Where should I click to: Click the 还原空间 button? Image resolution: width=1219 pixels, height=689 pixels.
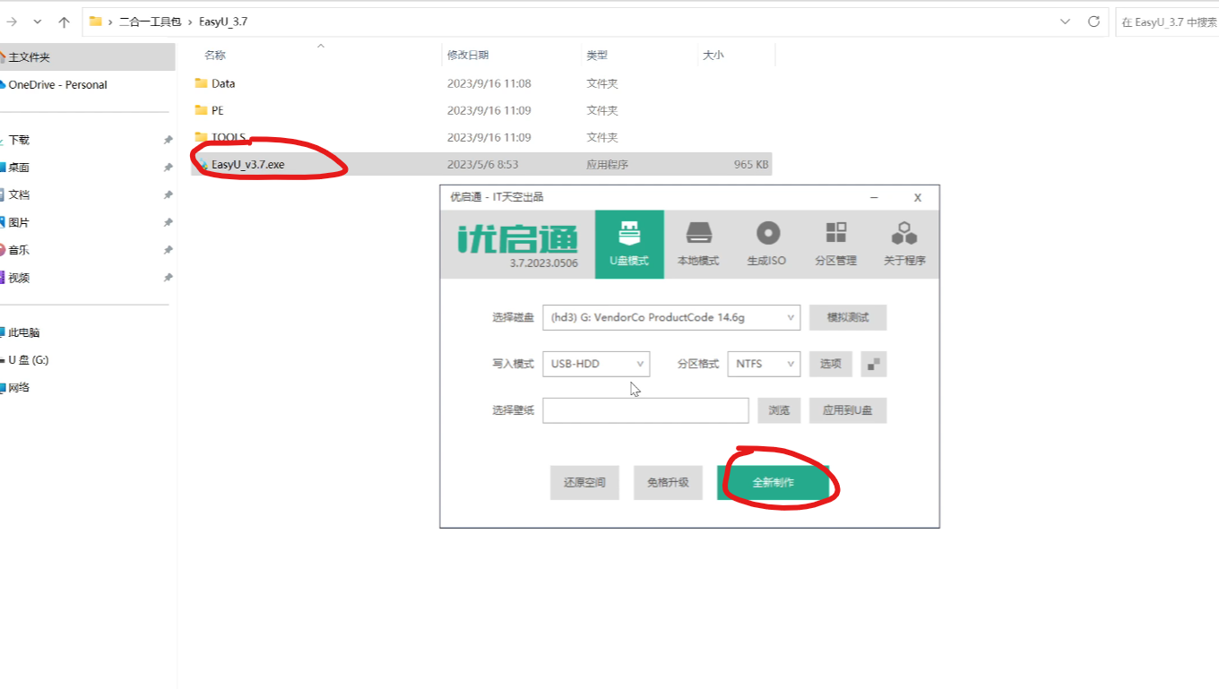(584, 482)
